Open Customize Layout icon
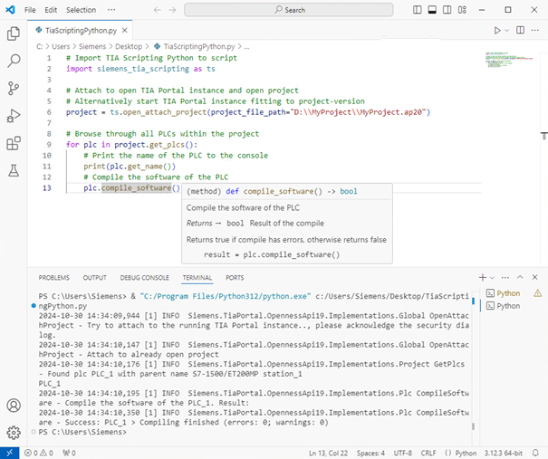 462,10
